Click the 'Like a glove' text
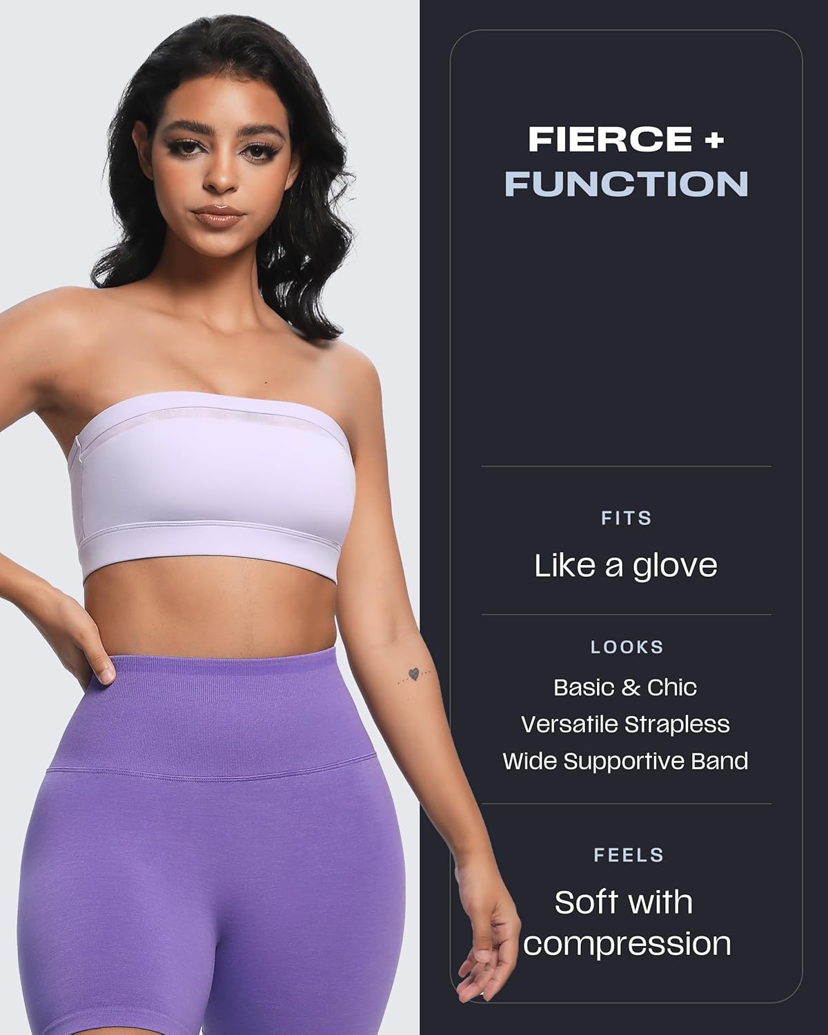Screen dimensions: 828x1035 pos(627,565)
